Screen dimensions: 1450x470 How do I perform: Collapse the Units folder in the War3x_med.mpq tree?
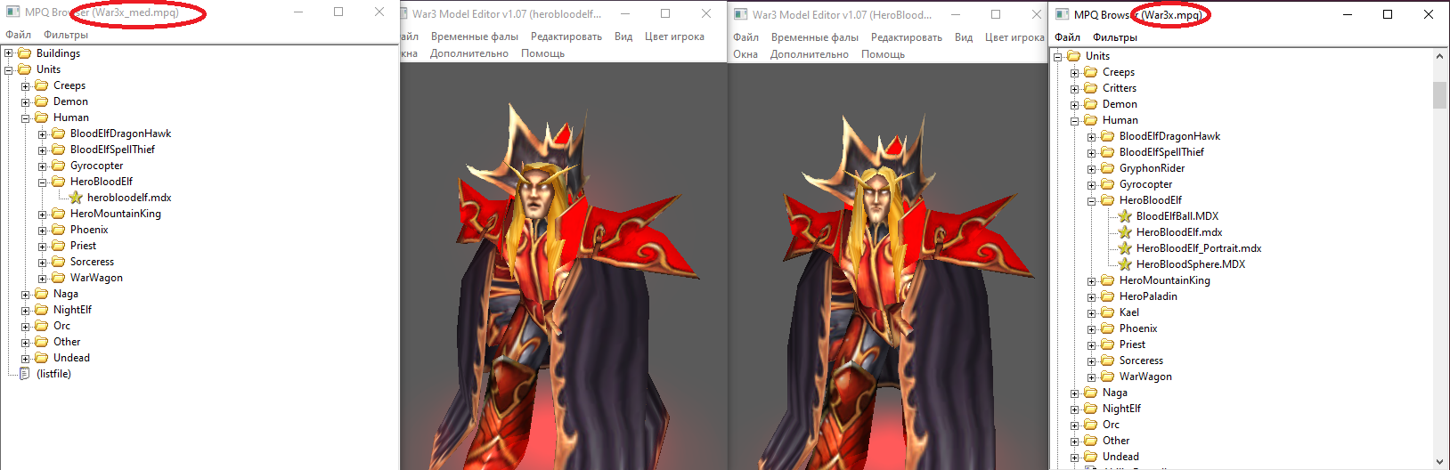[9, 69]
